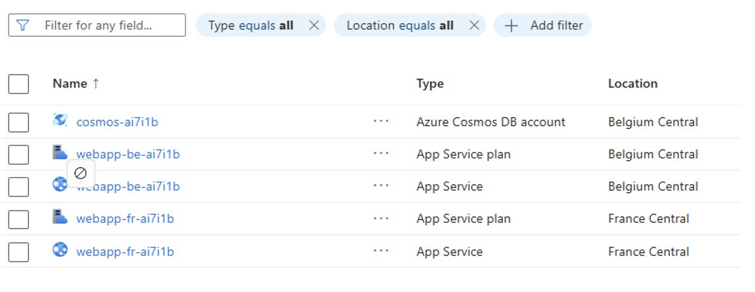Check the box for cosmos-ai7i1b

(x=18, y=122)
